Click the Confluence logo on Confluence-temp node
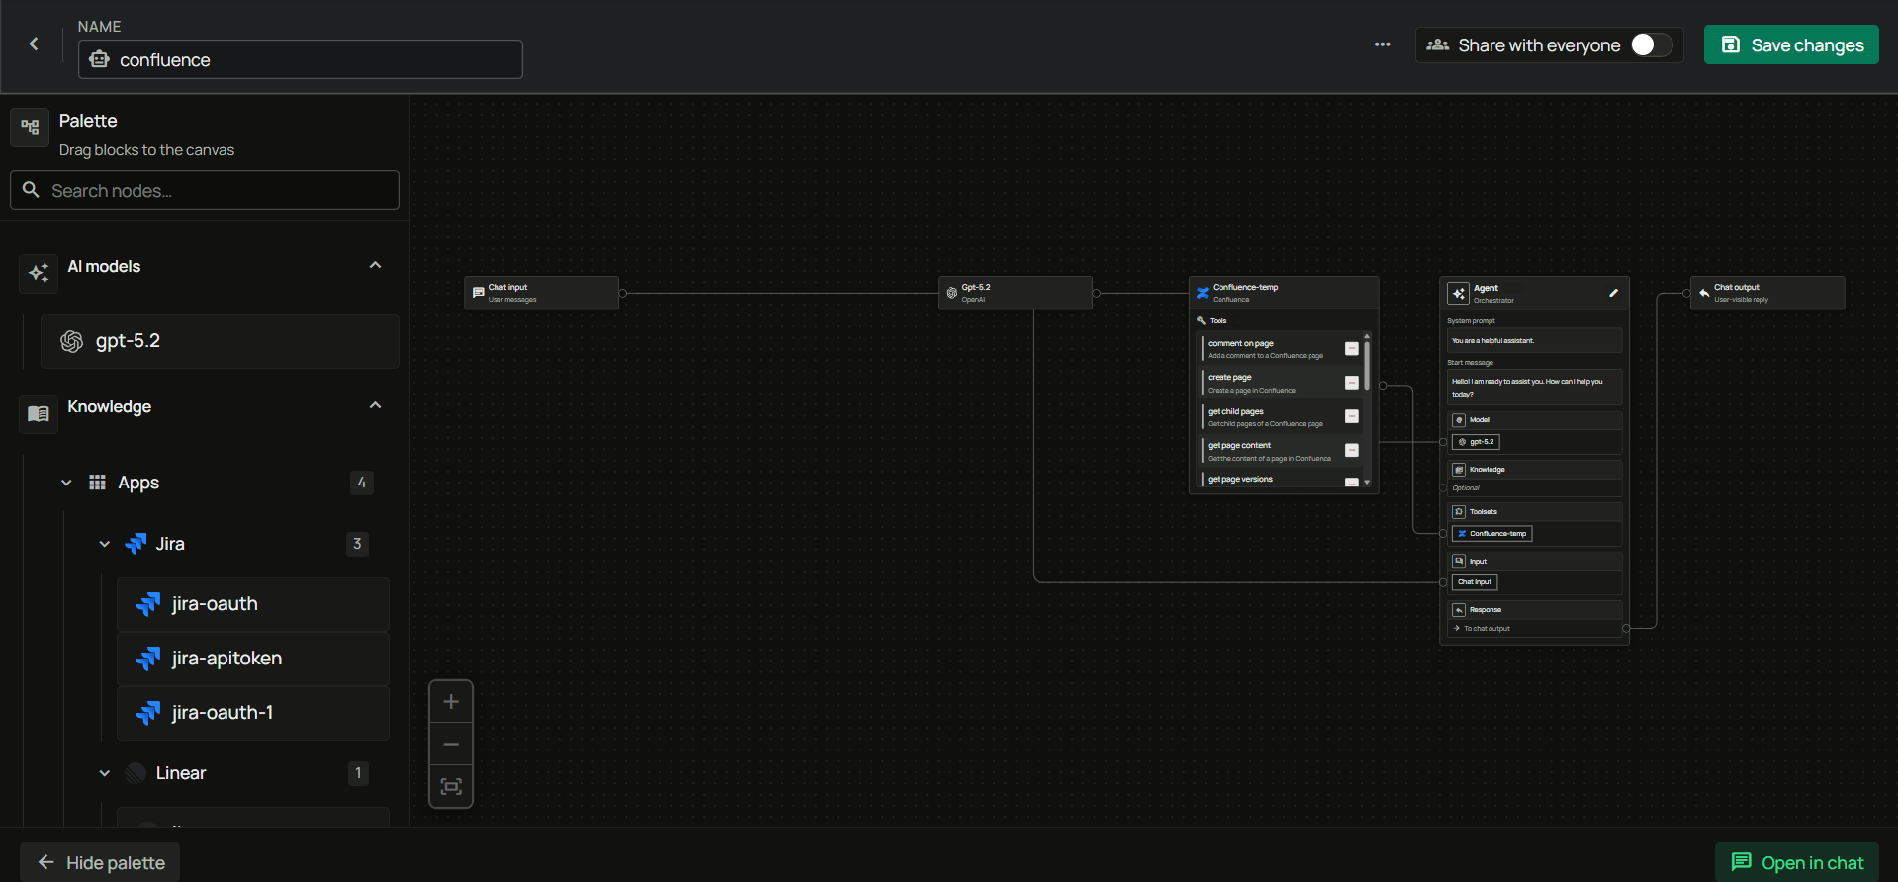1898x882 pixels. [x=1203, y=293]
